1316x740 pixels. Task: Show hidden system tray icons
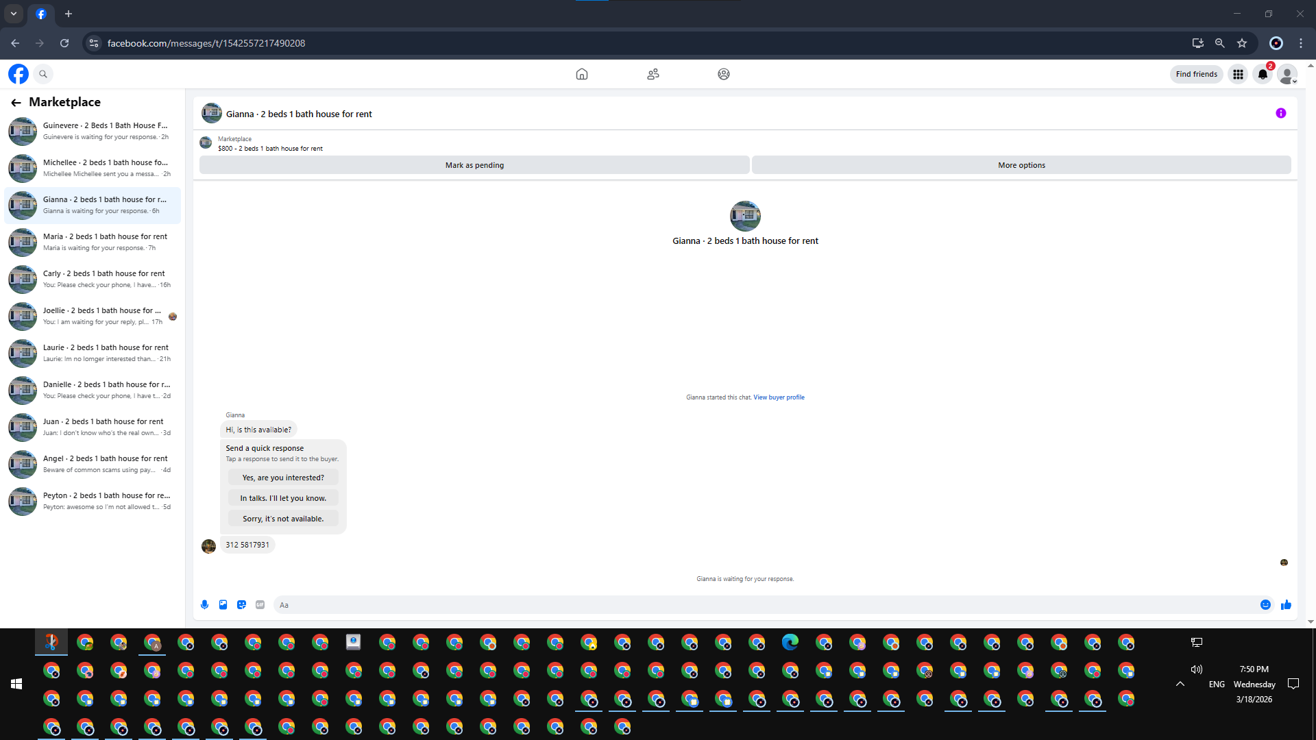tap(1180, 684)
